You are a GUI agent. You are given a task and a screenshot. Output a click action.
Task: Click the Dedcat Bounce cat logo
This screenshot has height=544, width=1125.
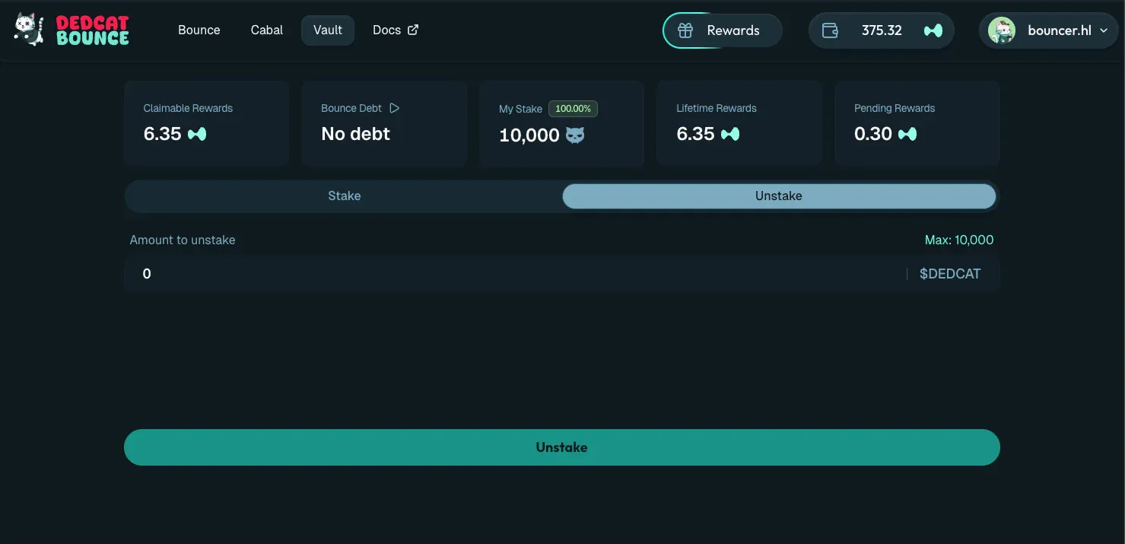[x=30, y=30]
